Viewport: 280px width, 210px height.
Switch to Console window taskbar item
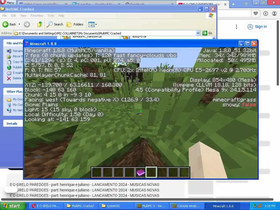[186, 206]
